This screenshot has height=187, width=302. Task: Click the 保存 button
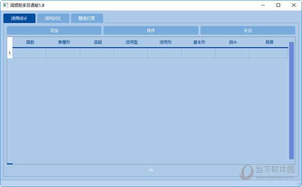point(151,30)
